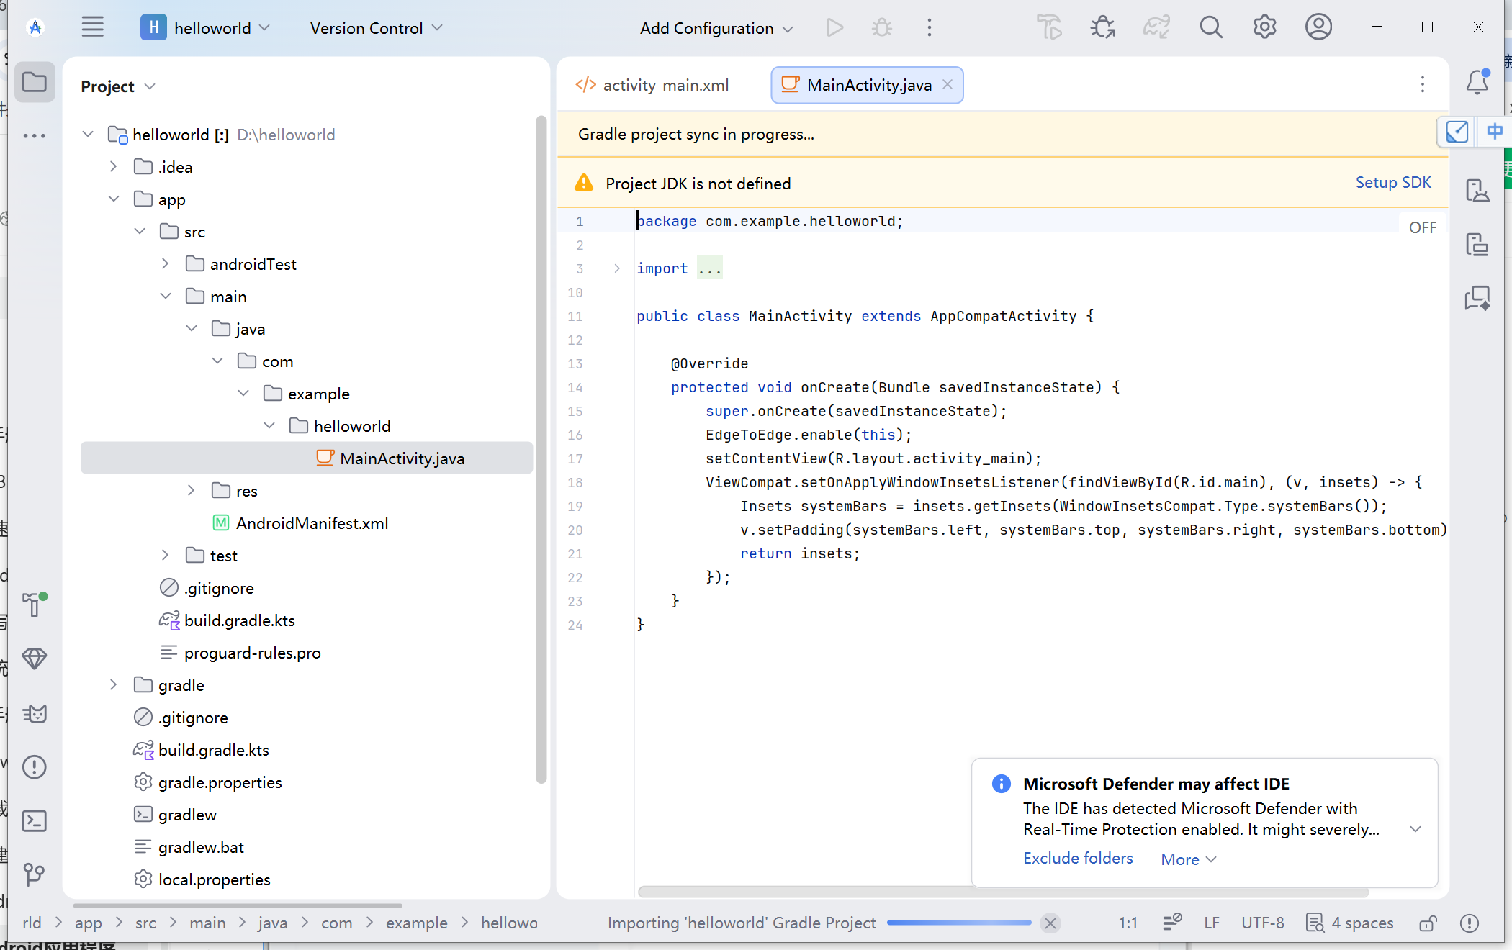Screen dimensions: 1512x950
Task: Open the Add Configuration dropdown
Action: pyautogui.click(x=716, y=27)
